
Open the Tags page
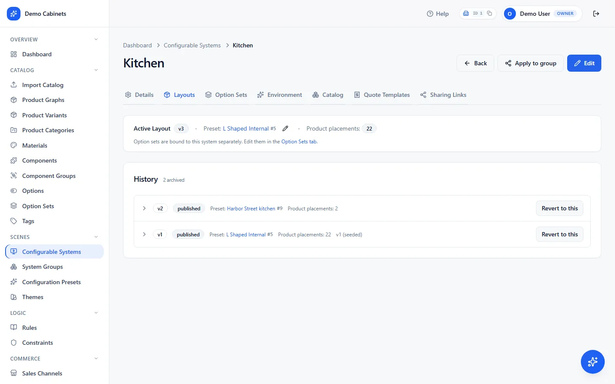[54, 221]
